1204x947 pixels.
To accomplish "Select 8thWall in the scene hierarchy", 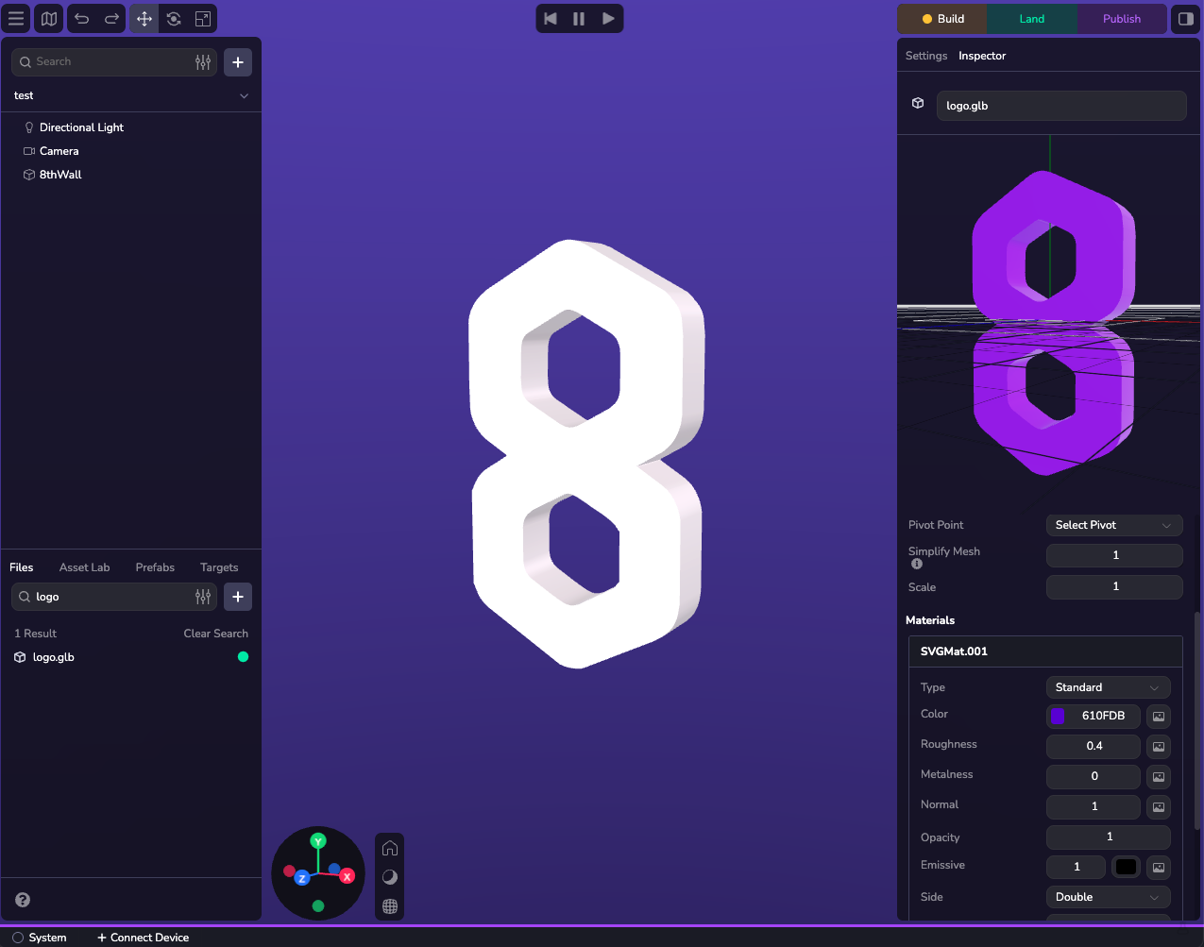I will (60, 175).
